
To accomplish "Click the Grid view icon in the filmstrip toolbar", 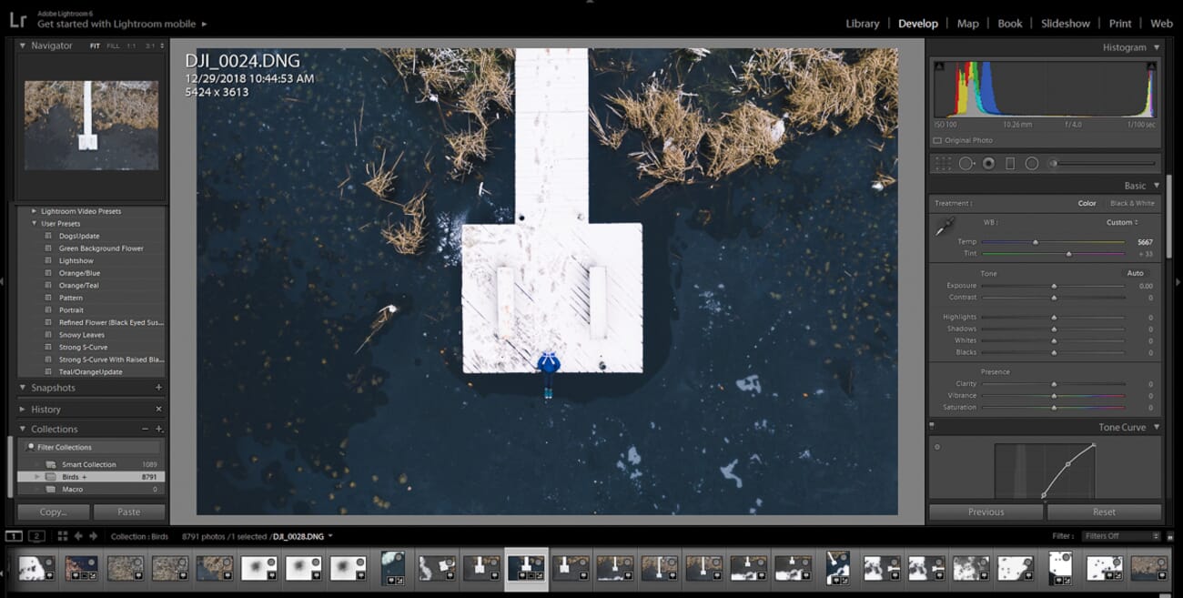I will click(x=63, y=536).
